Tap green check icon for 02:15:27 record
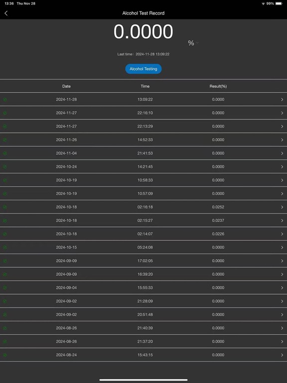287x383 pixels. (5, 220)
